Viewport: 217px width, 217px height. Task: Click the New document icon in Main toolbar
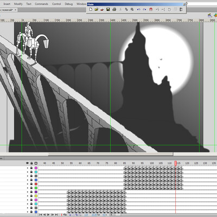[91, 9]
